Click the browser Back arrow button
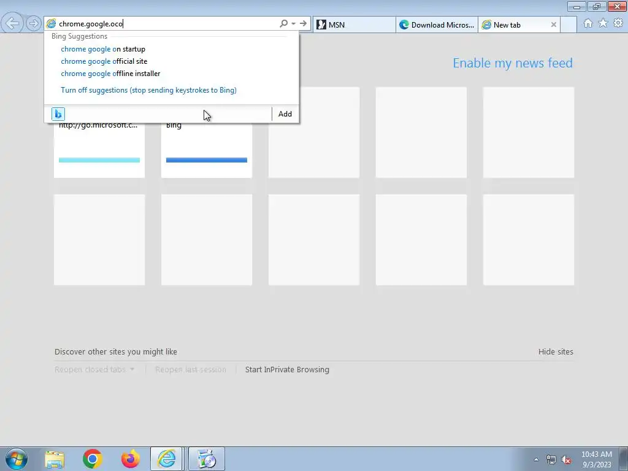The height and width of the screenshot is (471, 628). pyautogui.click(x=12, y=23)
